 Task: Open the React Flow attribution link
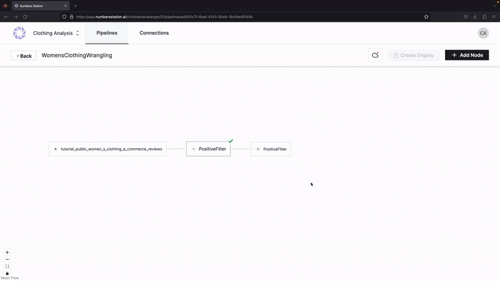(10, 278)
